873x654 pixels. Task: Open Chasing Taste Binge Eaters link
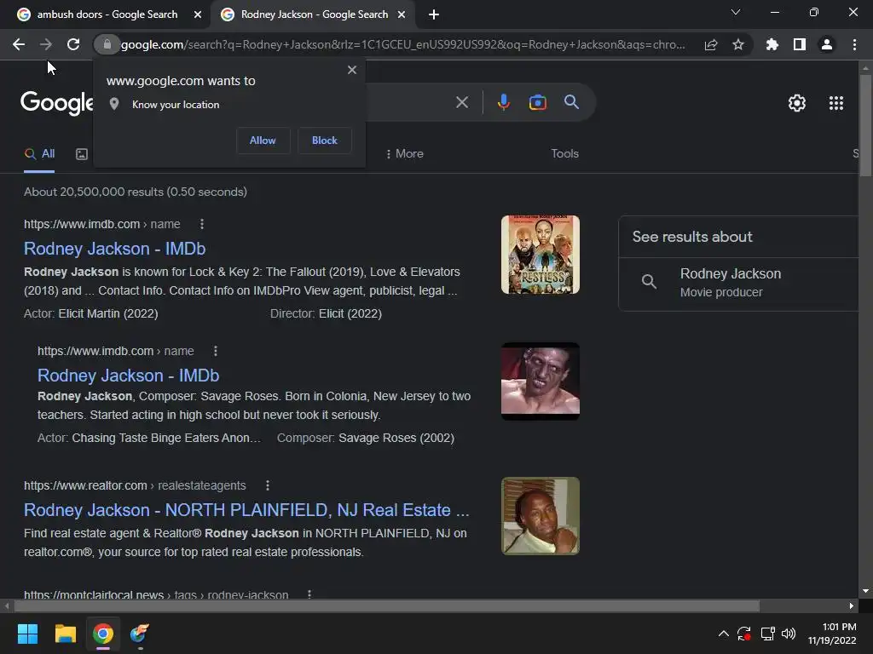(x=166, y=439)
